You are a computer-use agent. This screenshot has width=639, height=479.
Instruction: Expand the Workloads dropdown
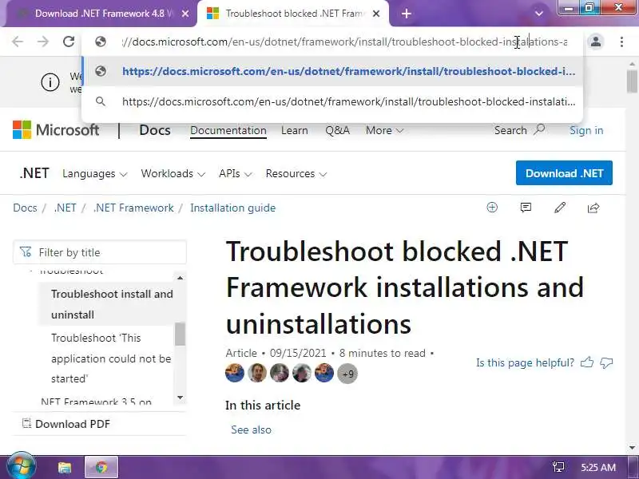tap(173, 173)
